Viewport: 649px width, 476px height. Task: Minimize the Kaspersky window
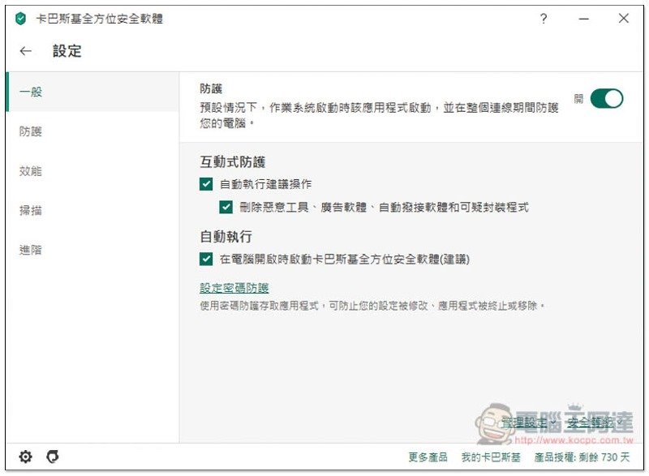pos(583,19)
